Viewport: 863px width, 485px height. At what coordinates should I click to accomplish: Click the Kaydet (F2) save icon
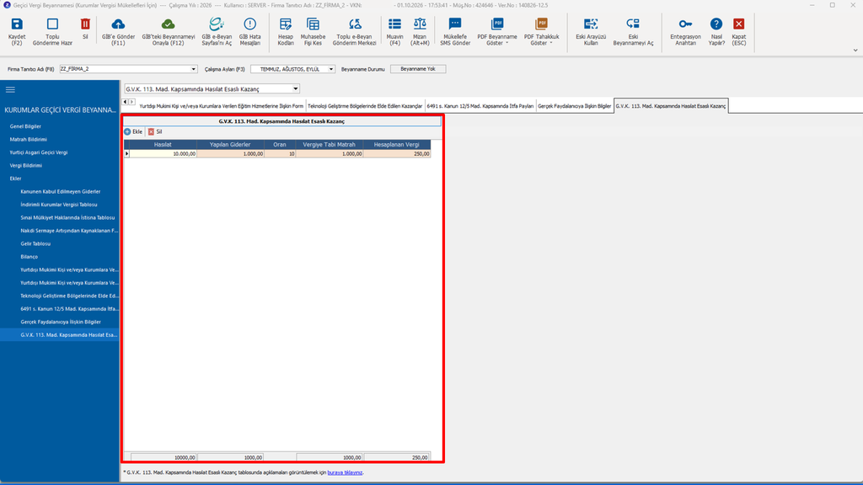[x=17, y=24]
